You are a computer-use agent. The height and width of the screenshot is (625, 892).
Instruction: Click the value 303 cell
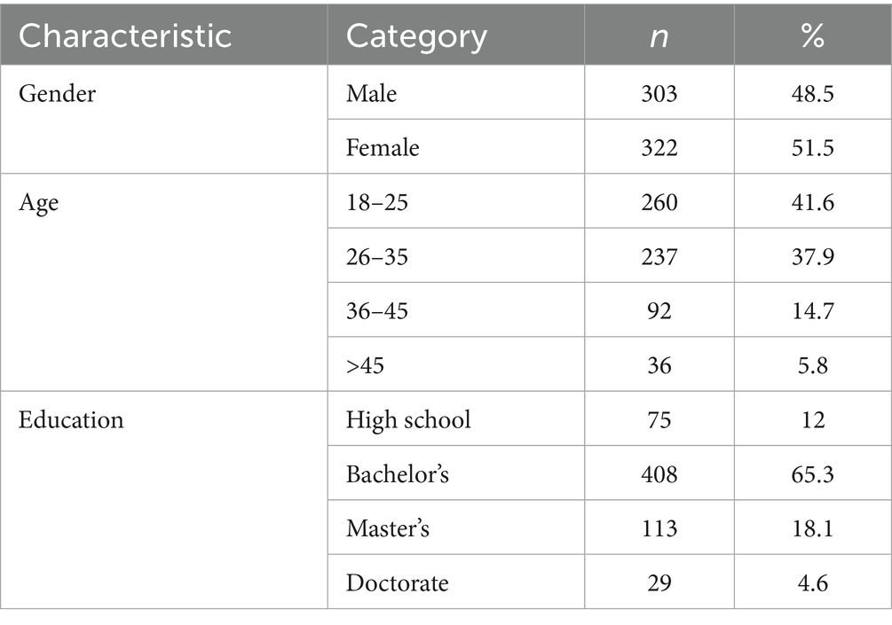(x=659, y=93)
